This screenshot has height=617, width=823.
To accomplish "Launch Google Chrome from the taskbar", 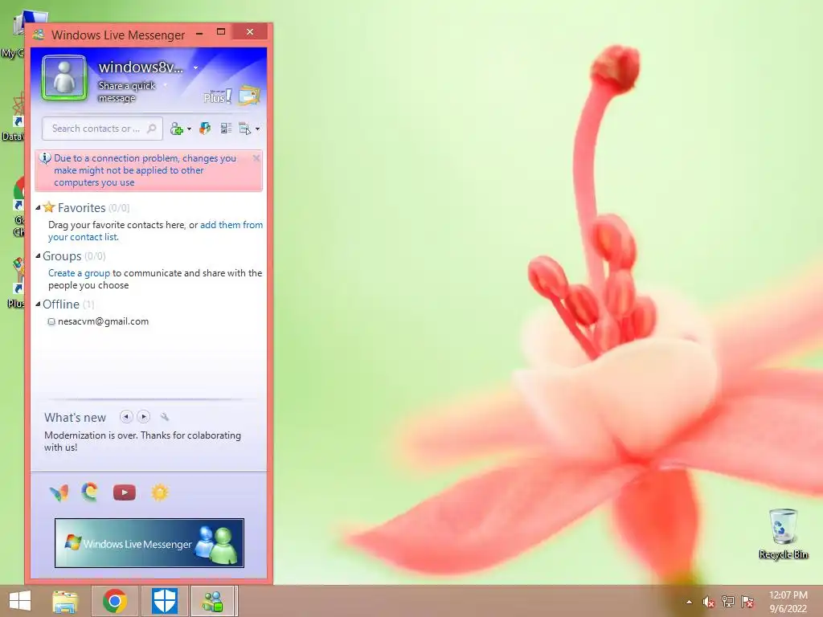I will coord(115,601).
